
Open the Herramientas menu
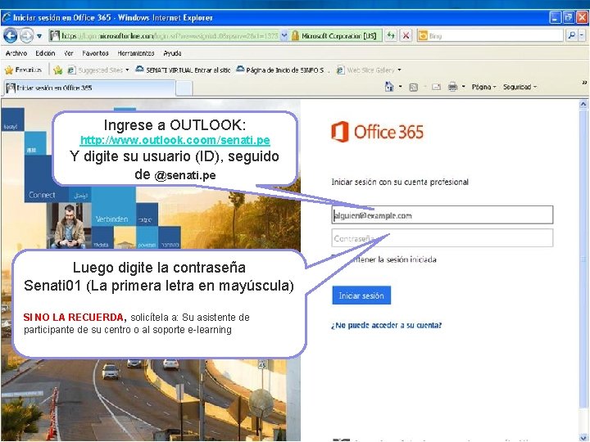136,53
